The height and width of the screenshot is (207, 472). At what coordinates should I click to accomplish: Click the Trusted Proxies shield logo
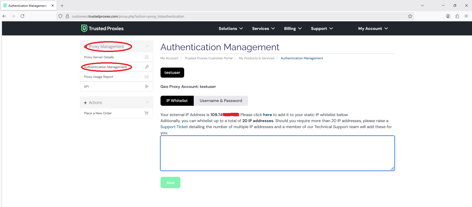[84, 28]
